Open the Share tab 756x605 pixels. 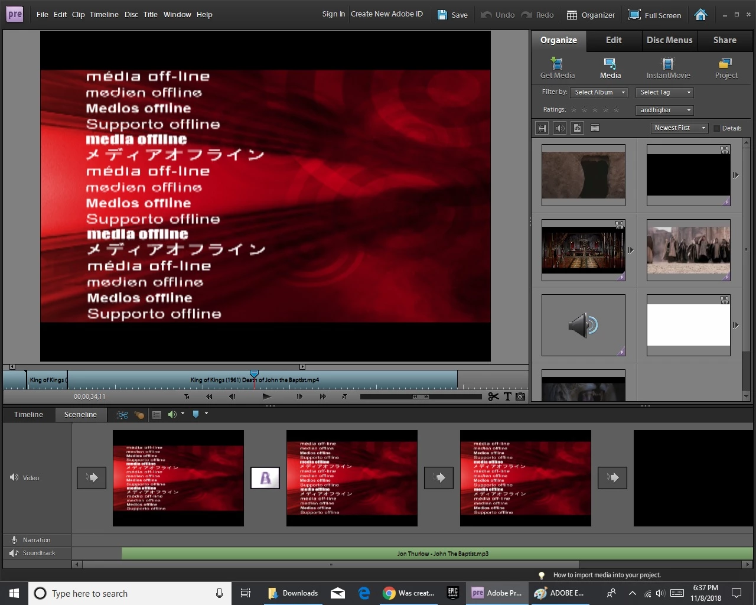tap(725, 40)
